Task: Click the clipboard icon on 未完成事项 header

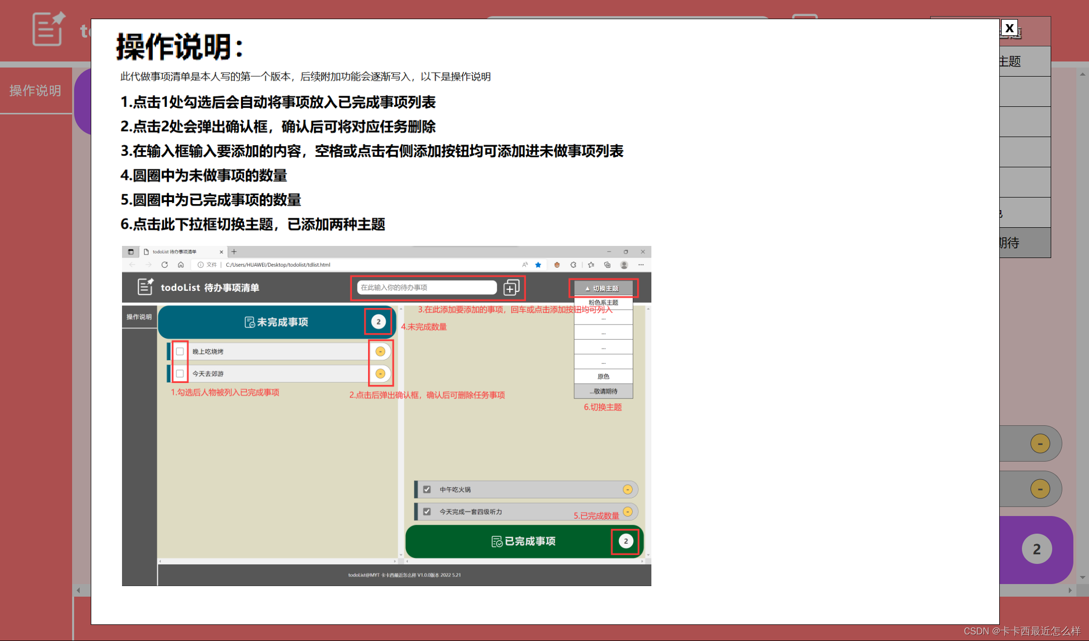Action: click(250, 322)
